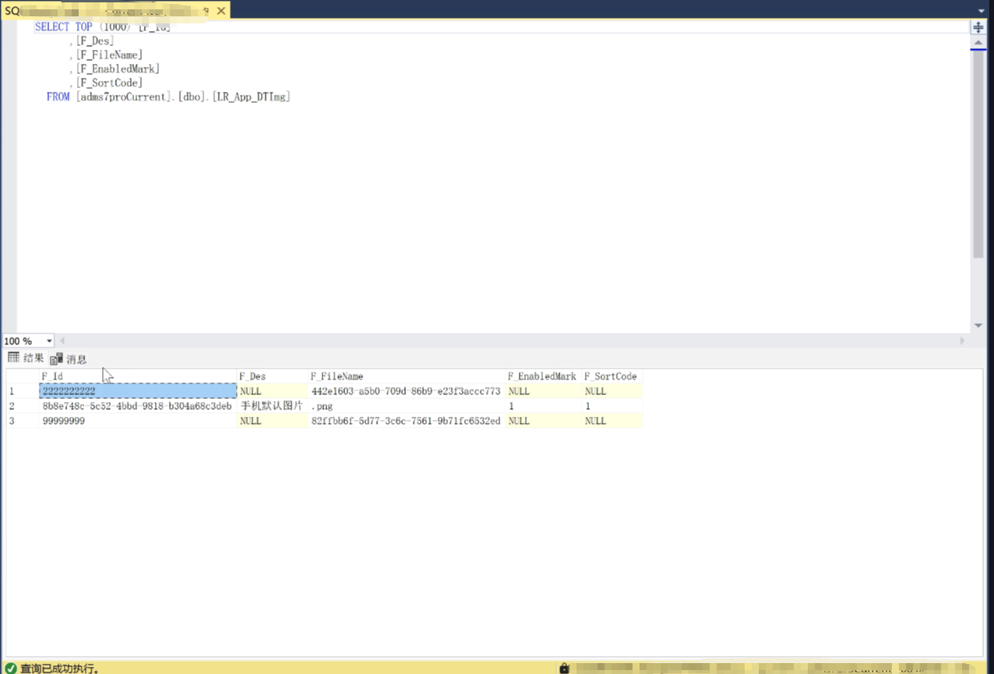Viewport: 994px width, 674px height.
Task: Place cursor on the [F_Des] line
Action: tap(92, 41)
